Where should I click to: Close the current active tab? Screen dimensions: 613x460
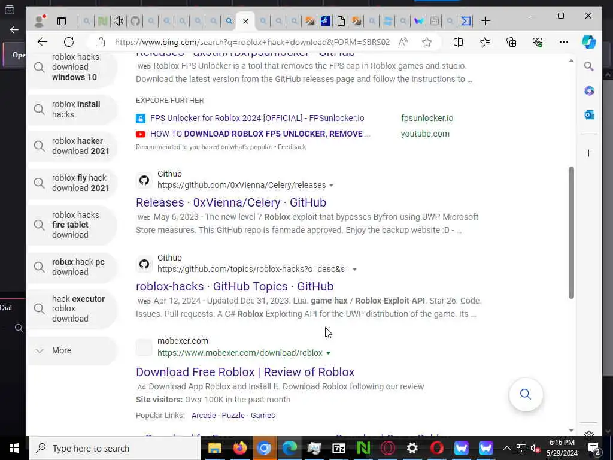245,21
